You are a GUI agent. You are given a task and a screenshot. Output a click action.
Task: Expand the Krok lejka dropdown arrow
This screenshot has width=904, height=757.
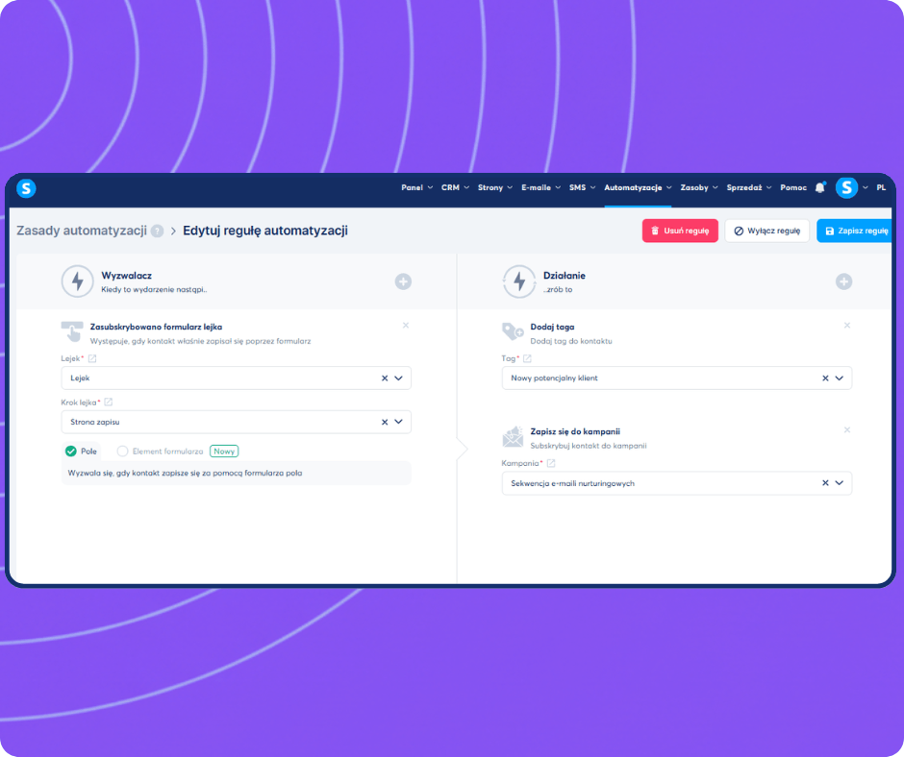[398, 422]
